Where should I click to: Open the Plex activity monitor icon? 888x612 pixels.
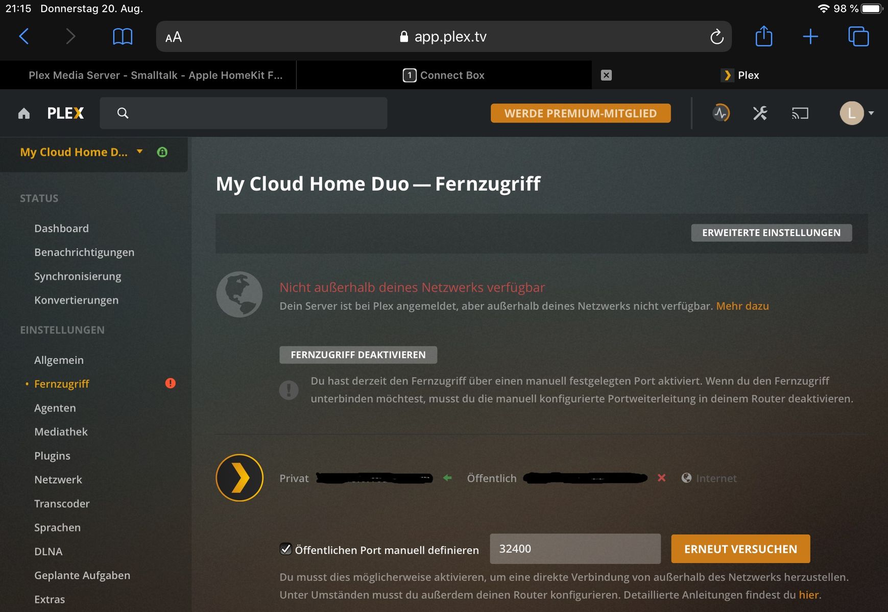(x=721, y=113)
